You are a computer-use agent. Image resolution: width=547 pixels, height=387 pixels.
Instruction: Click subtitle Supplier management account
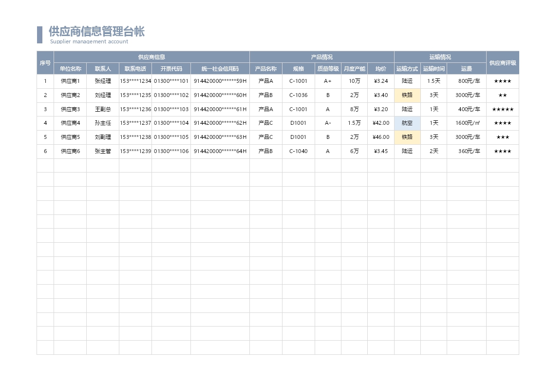pos(89,41)
